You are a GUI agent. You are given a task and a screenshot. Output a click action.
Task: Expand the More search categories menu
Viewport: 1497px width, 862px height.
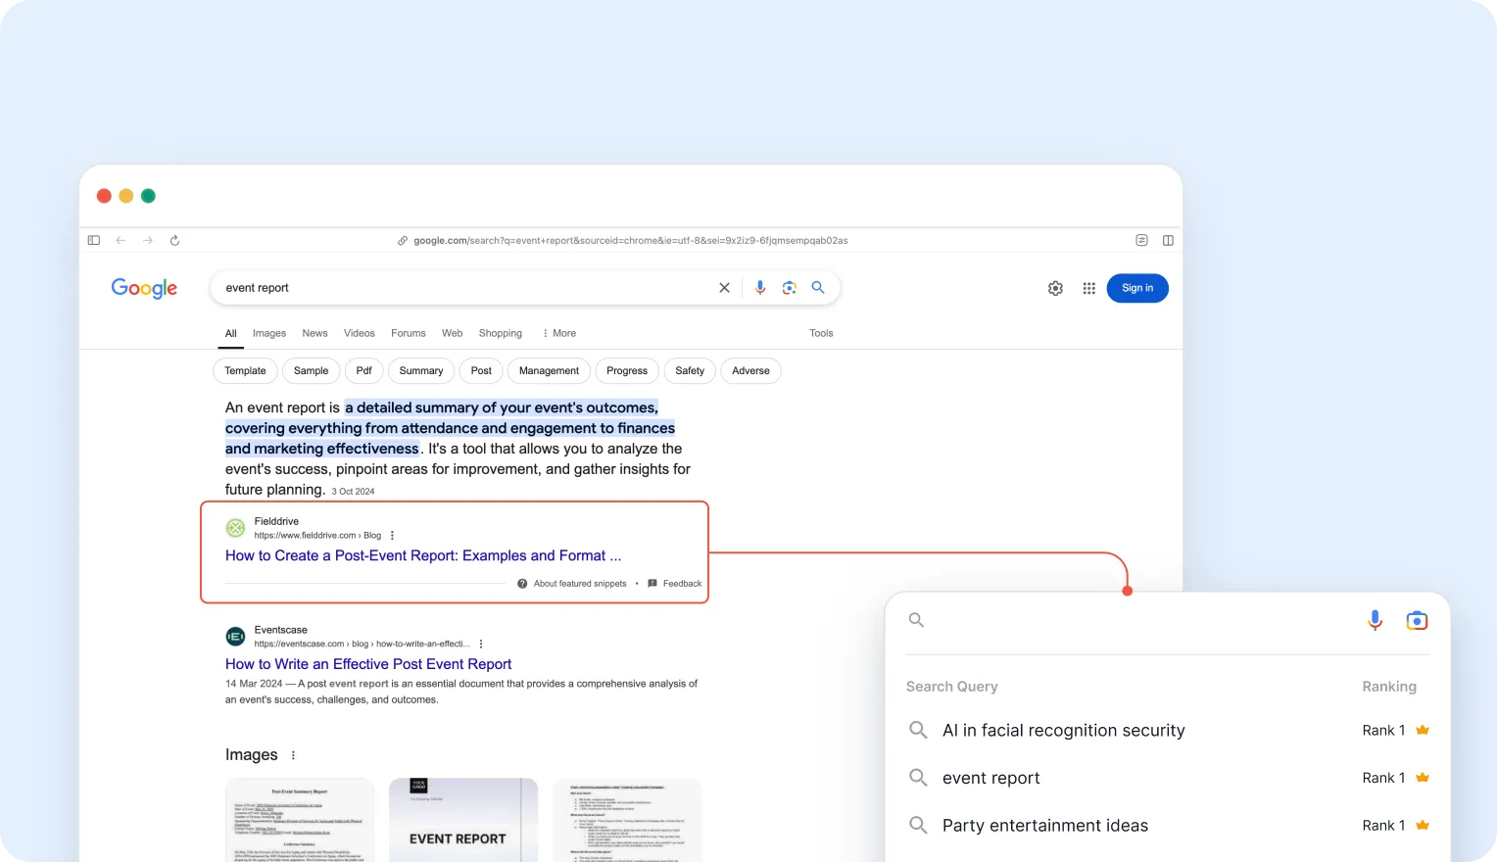click(x=559, y=333)
